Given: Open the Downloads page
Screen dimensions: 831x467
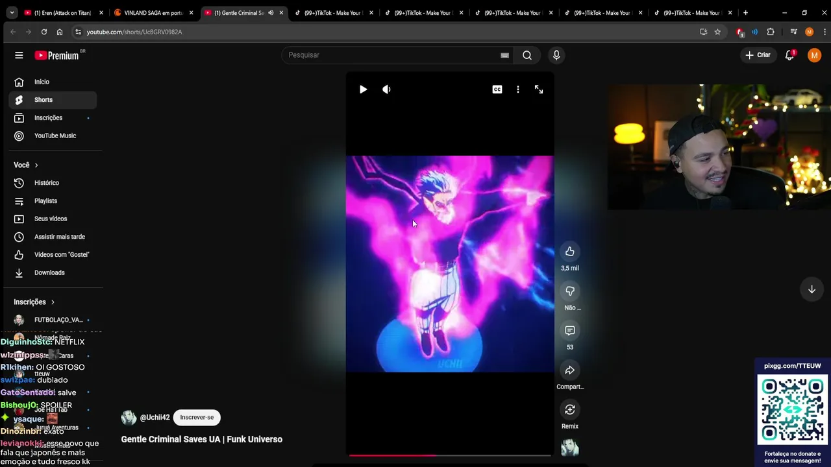Looking at the screenshot, I should [x=53, y=272].
